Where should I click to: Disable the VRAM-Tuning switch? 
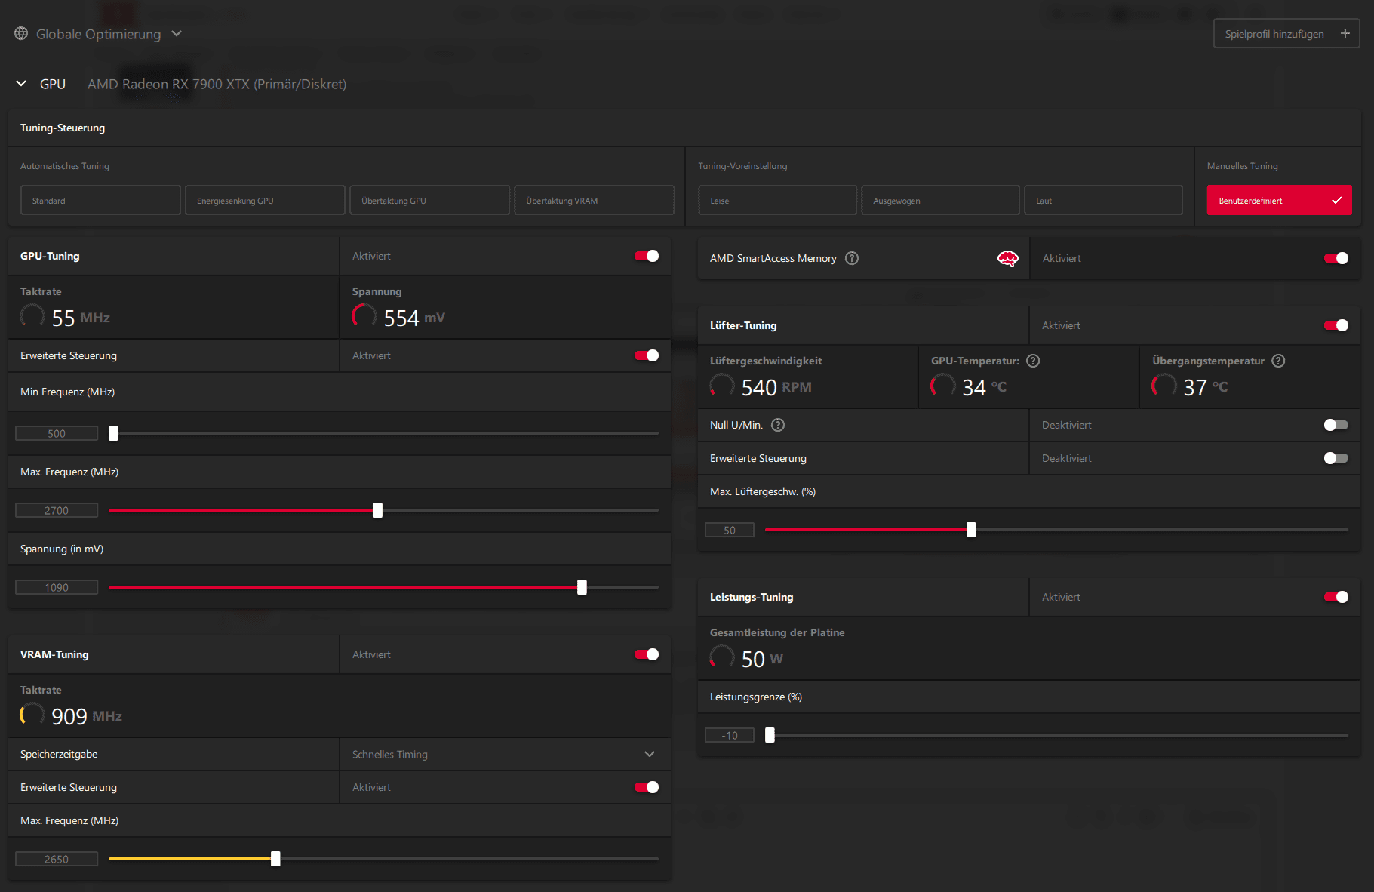tap(647, 654)
